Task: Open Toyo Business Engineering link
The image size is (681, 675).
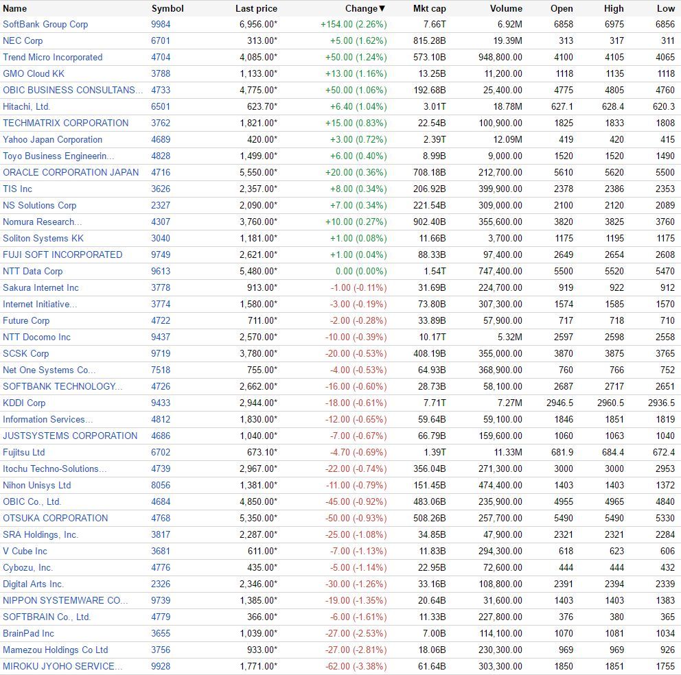Action: pos(58,156)
